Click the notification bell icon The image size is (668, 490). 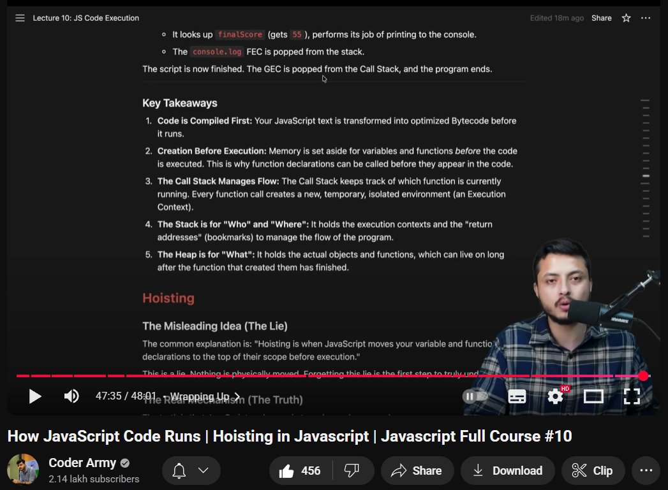coord(179,470)
